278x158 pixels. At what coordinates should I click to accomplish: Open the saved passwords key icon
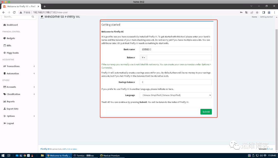(241, 12)
